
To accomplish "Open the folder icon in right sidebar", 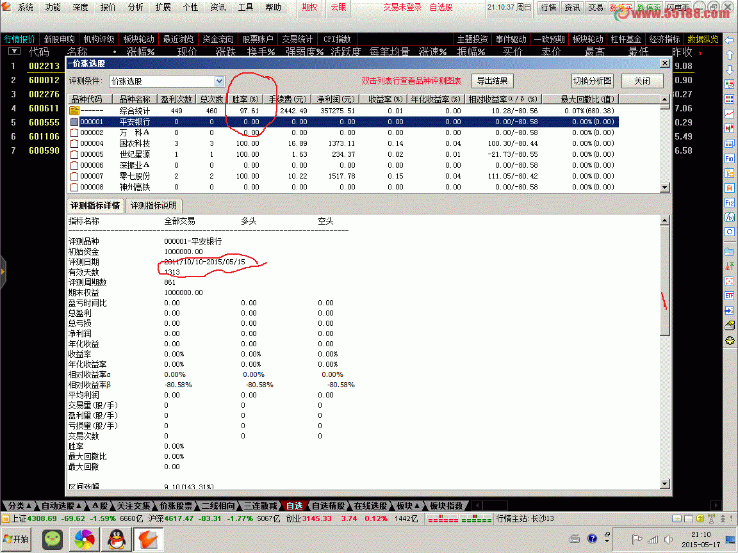I will pos(729,252).
